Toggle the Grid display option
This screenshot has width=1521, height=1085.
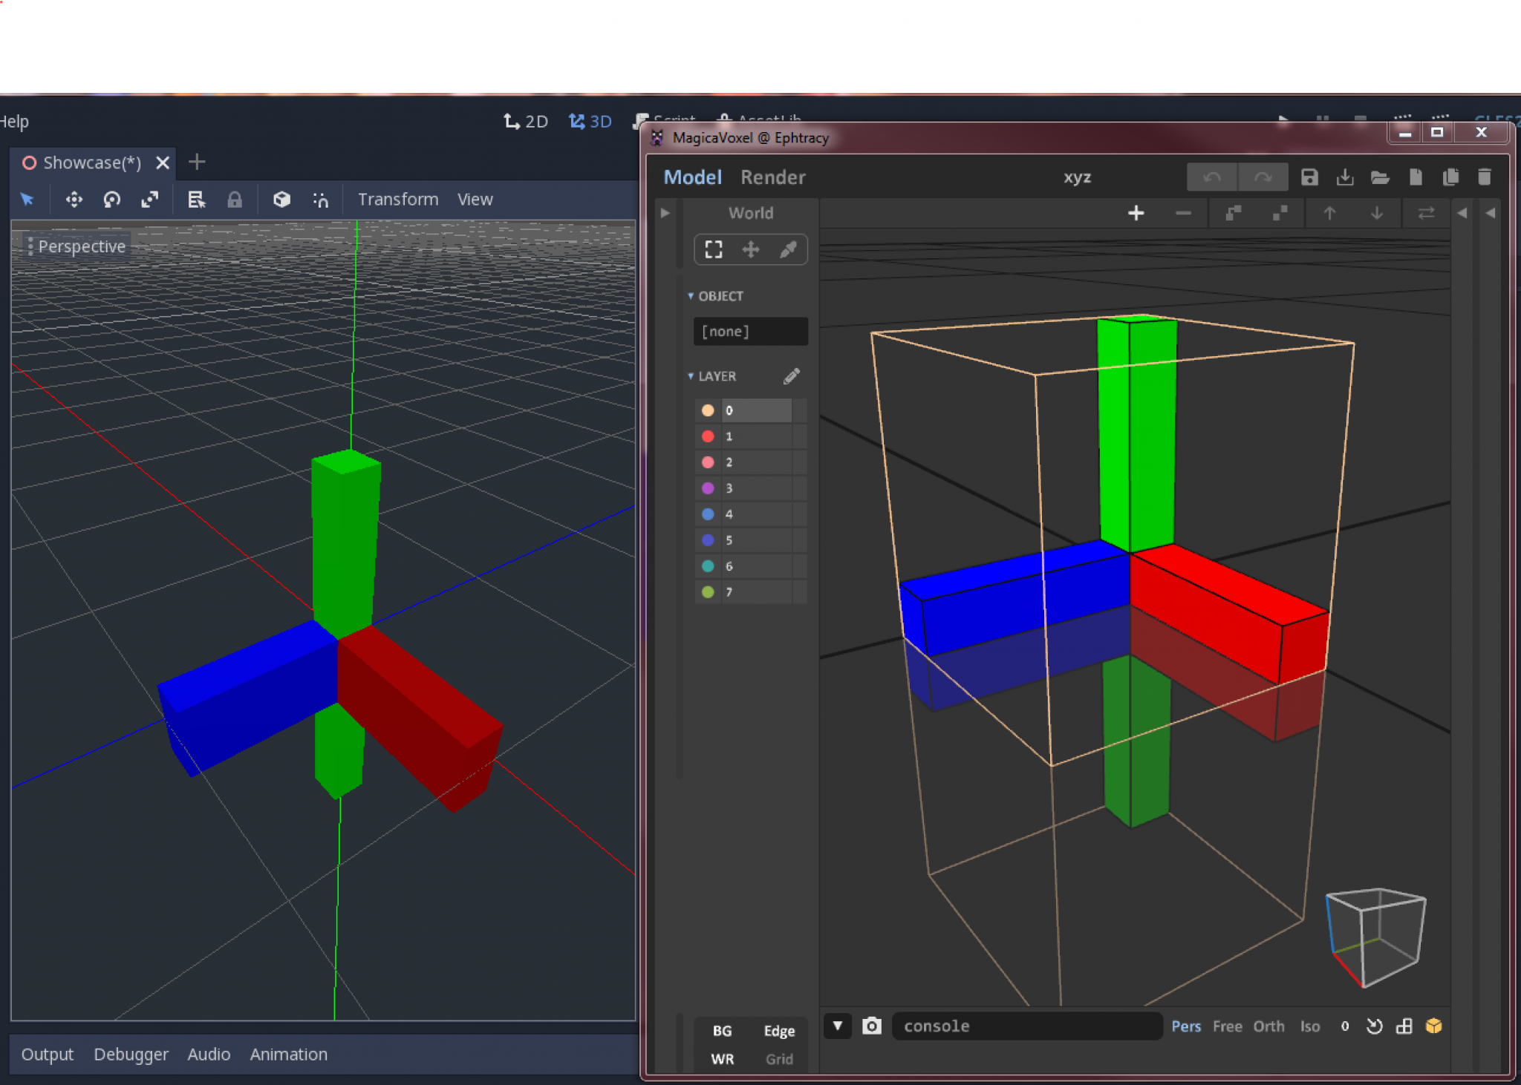click(779, 1059)
